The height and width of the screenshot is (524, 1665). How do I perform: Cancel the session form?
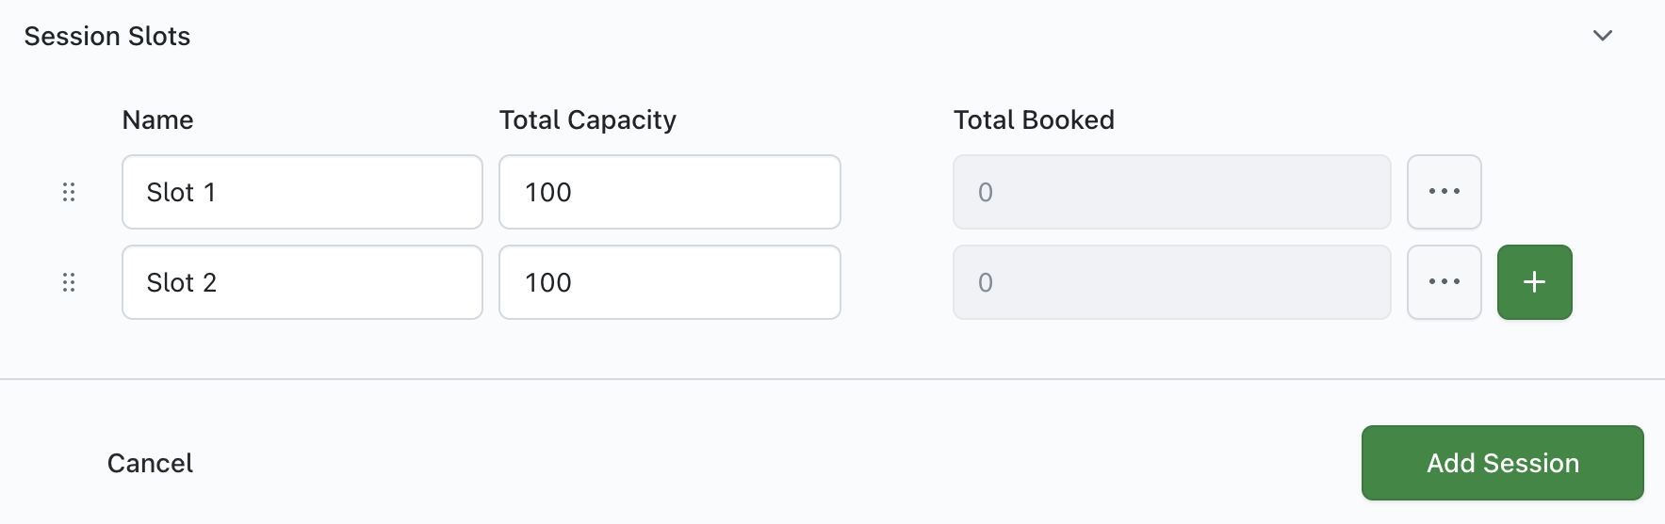tap(150, 463)
